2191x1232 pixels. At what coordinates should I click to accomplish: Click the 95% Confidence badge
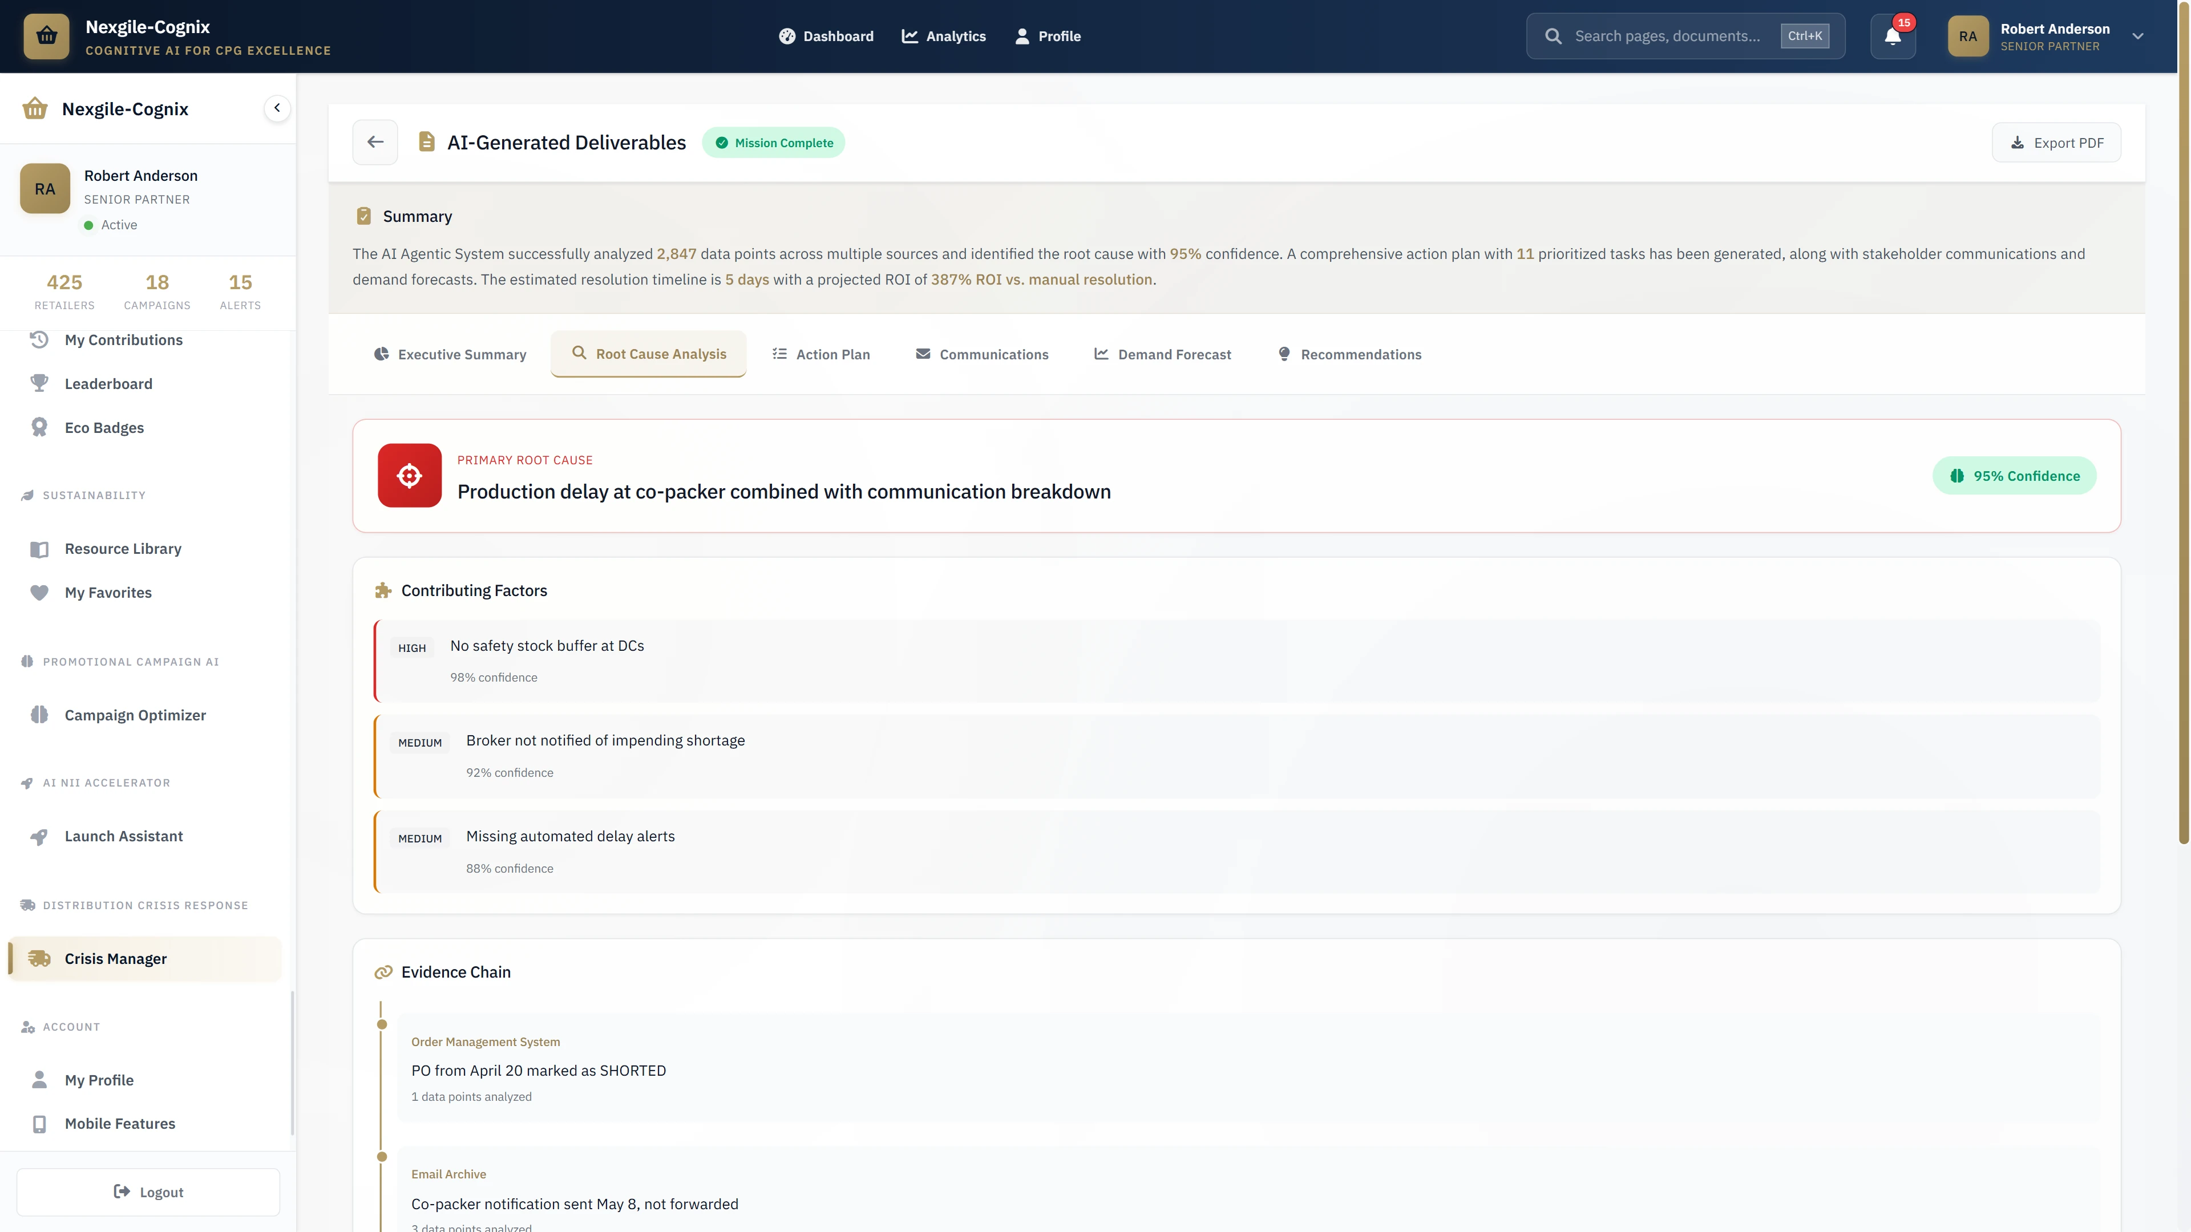pos(2014,475)
